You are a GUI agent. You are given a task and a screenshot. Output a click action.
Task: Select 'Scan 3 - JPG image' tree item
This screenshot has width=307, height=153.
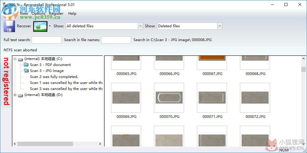47,71
